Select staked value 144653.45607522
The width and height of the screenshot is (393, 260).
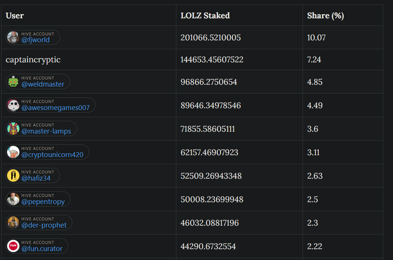(212, 60)
